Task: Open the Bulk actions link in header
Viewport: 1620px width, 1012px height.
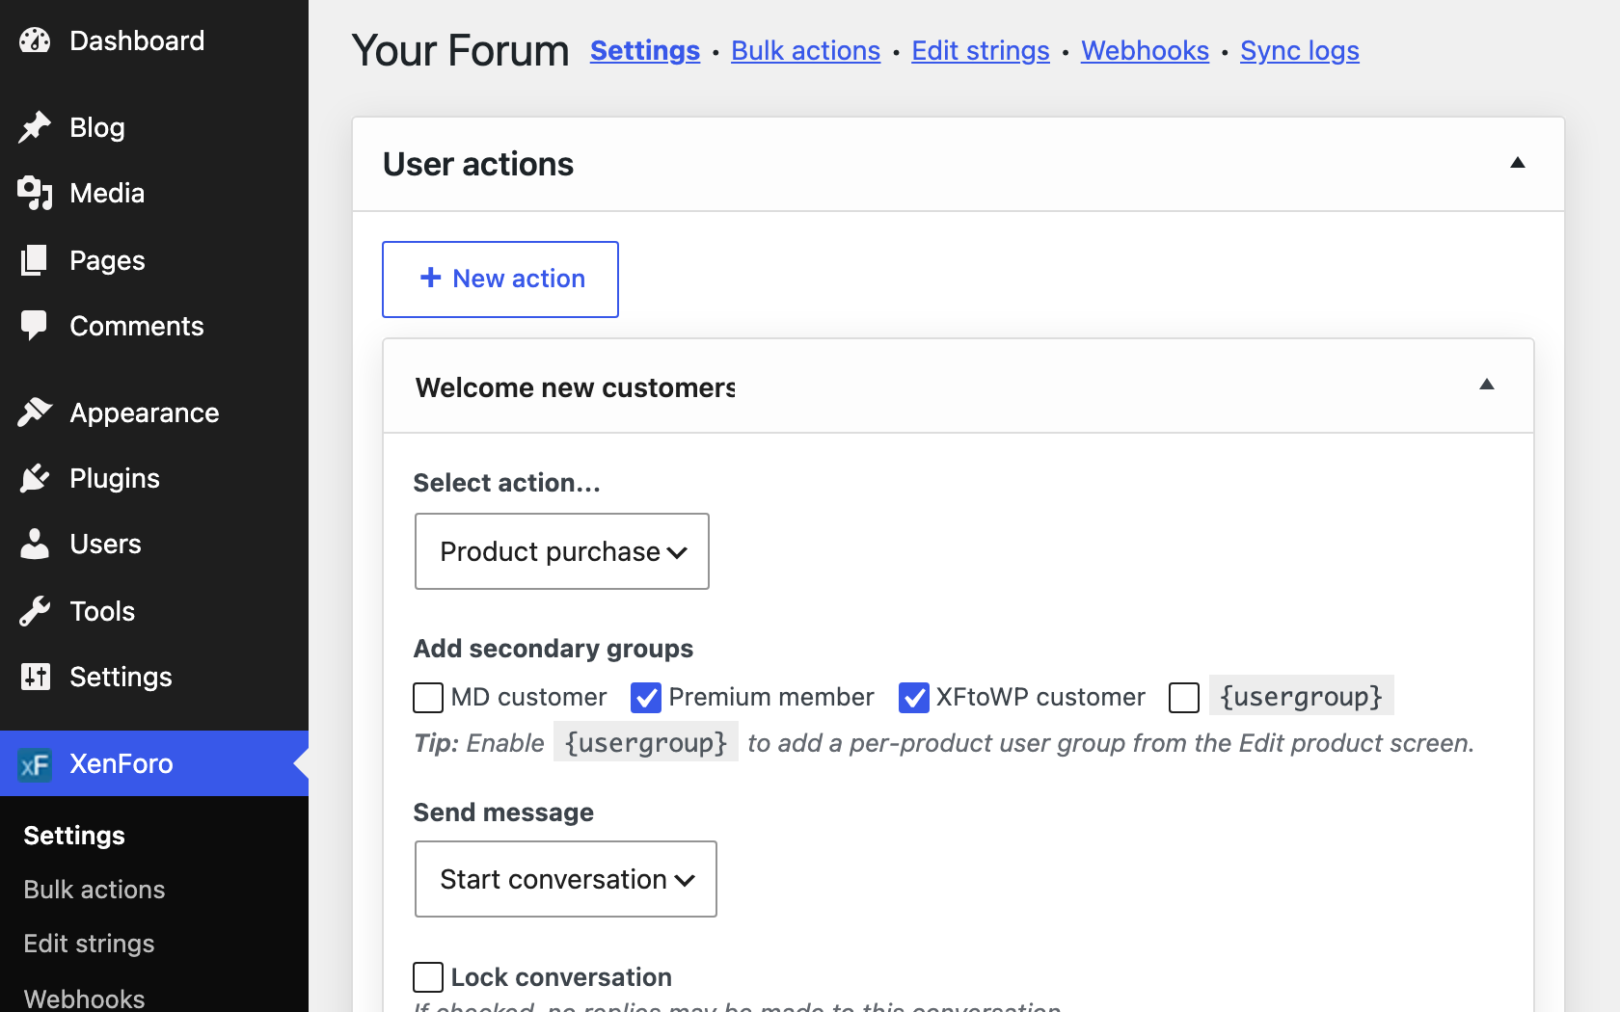Action: point(805,50)
